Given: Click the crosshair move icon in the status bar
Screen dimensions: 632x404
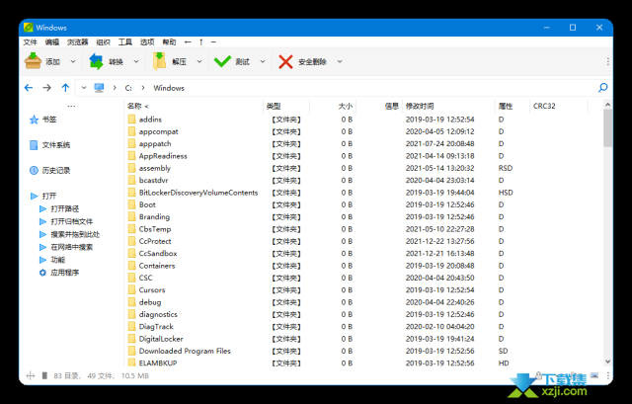Looking at the screenshot, I should tap(31, 375).
